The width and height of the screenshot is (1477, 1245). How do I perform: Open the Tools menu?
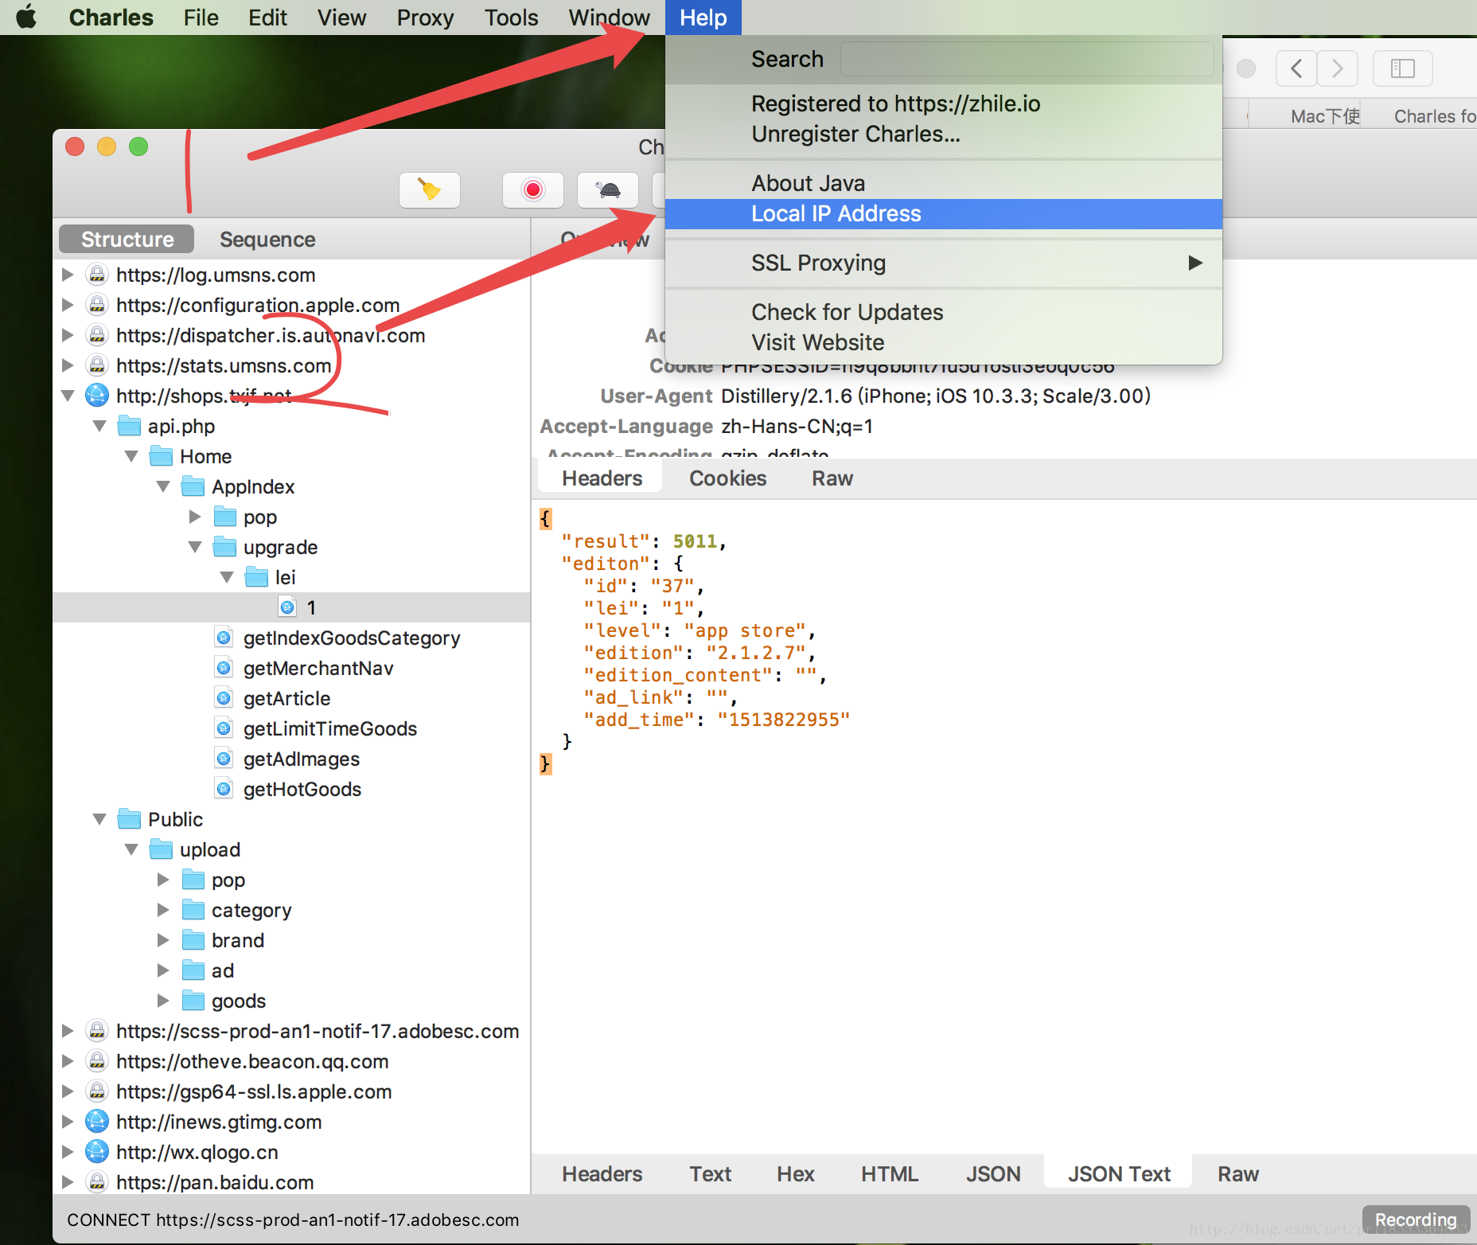pyautogui.click(x=511, y=18)
